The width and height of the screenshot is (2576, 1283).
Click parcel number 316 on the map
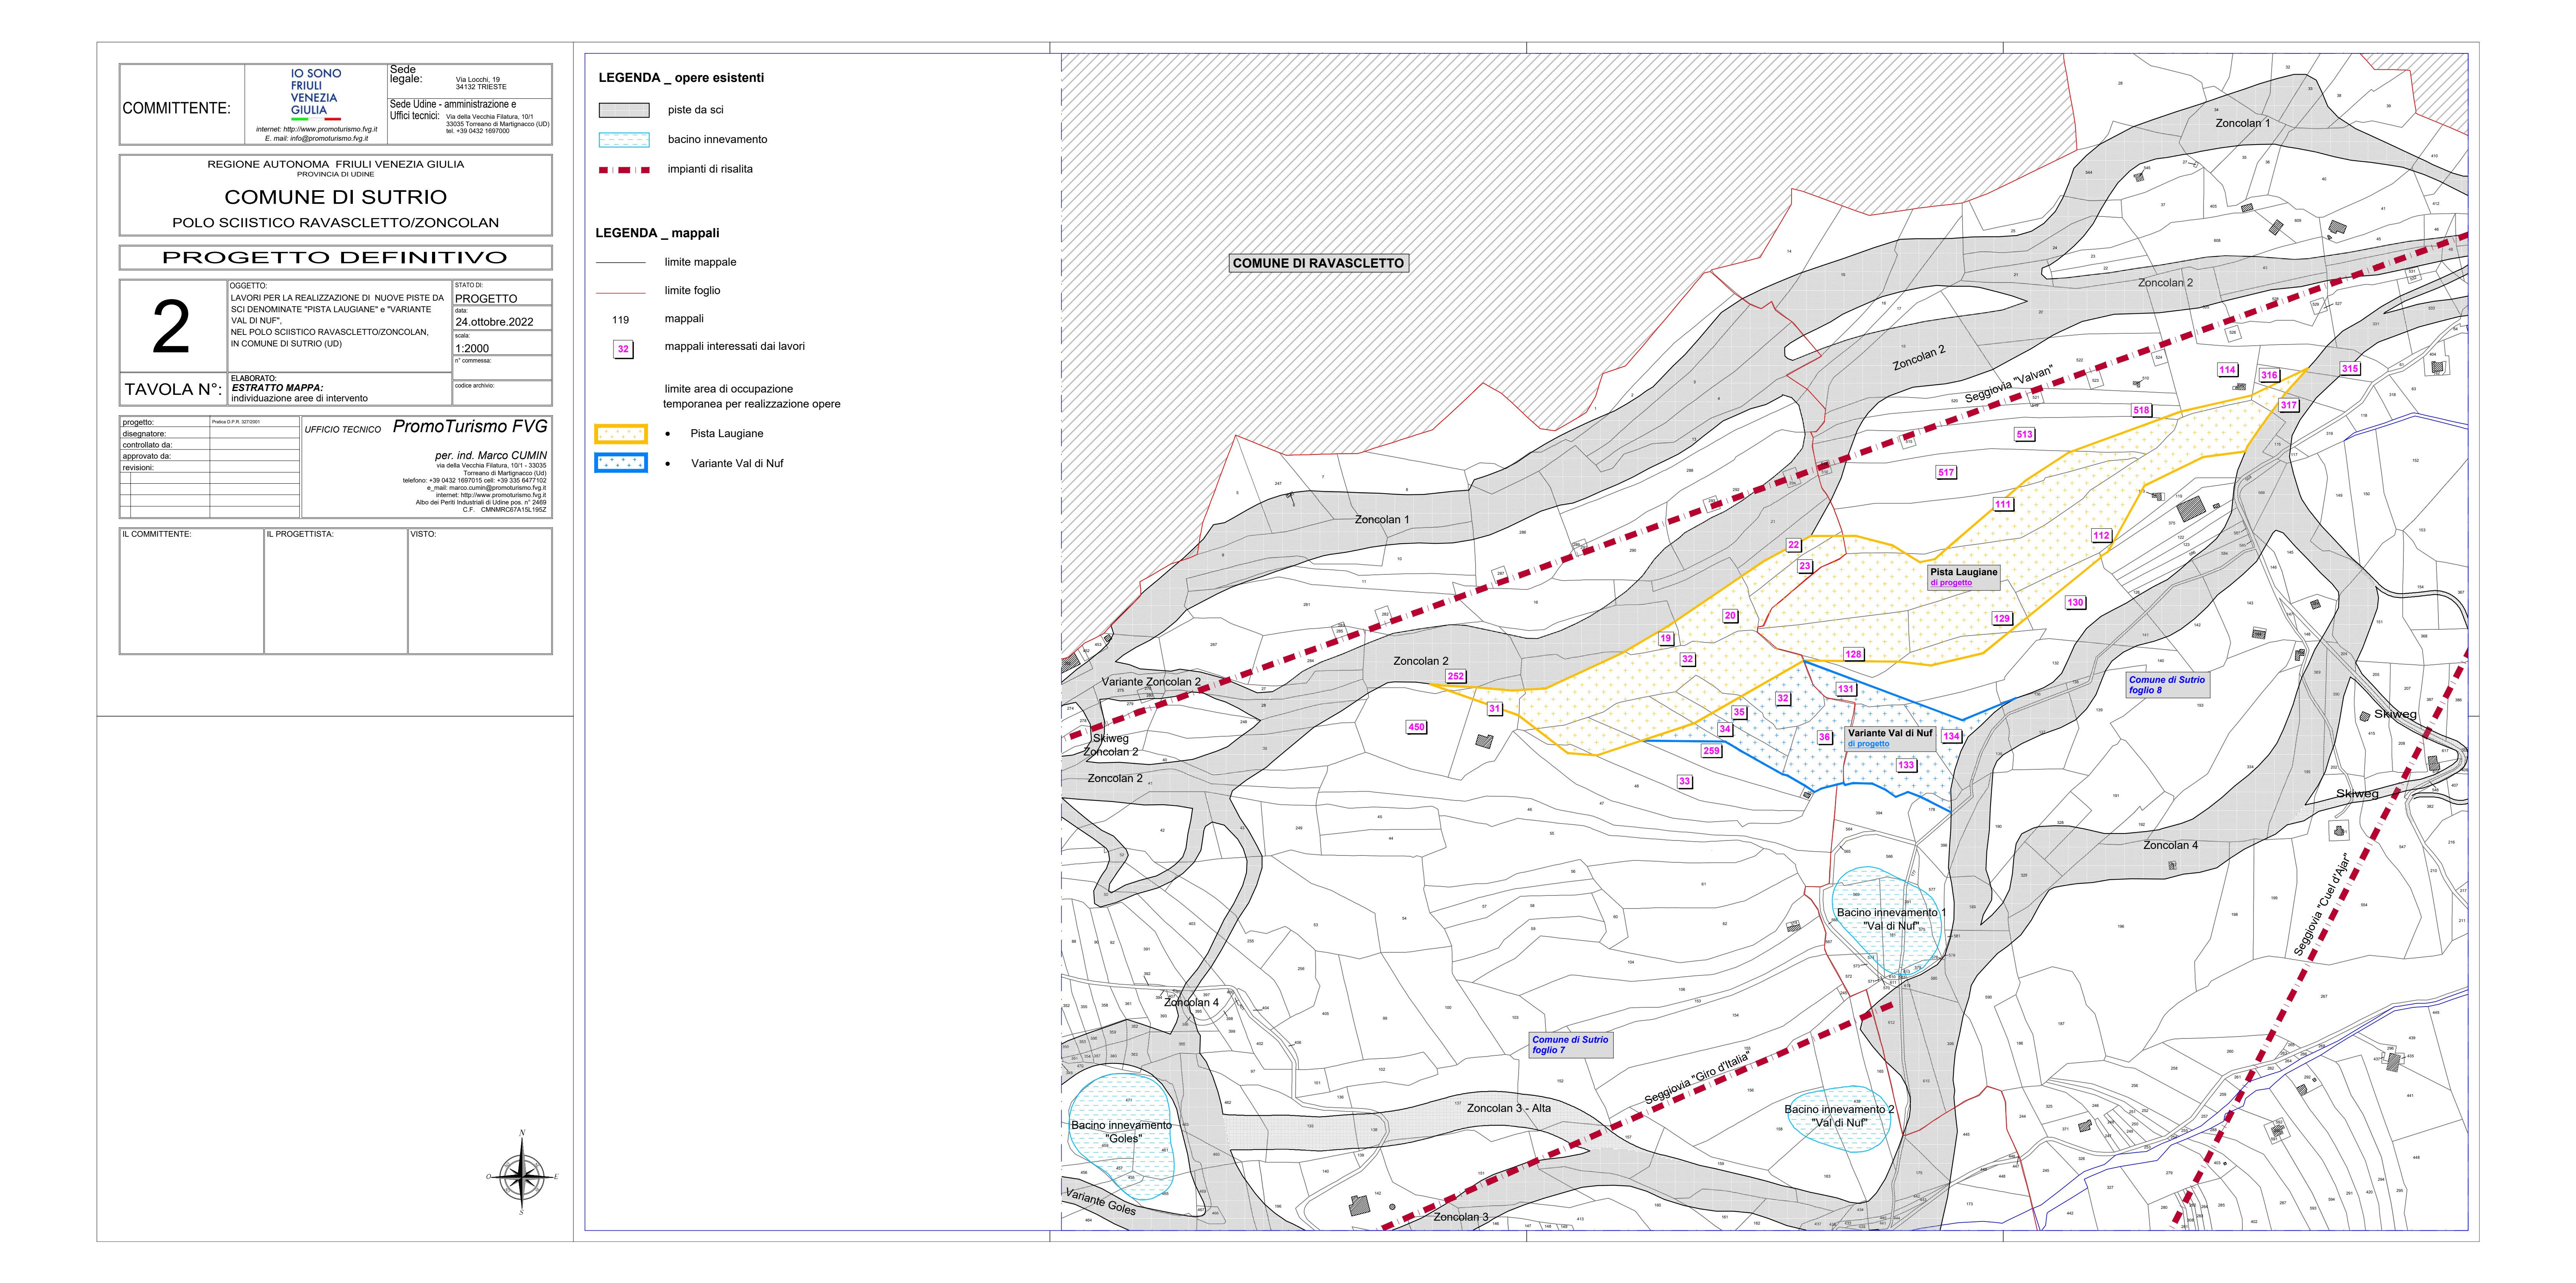tap(2269, 376)
